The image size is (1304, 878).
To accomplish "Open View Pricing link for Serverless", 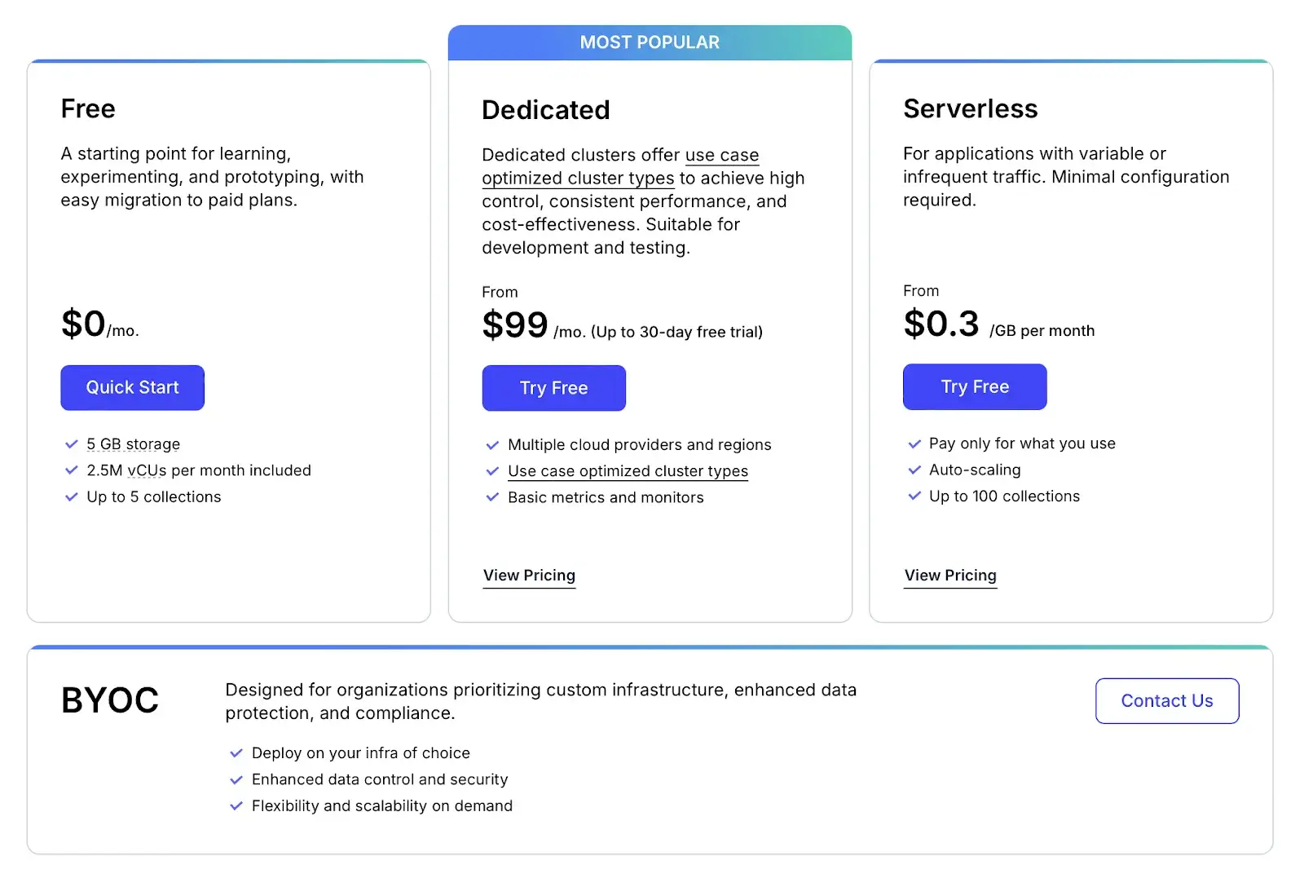I will 949,576.
